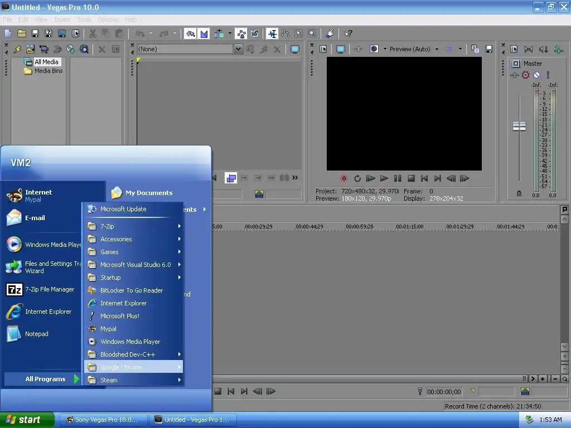Click Play button in preview transport

tap(384, 178)
